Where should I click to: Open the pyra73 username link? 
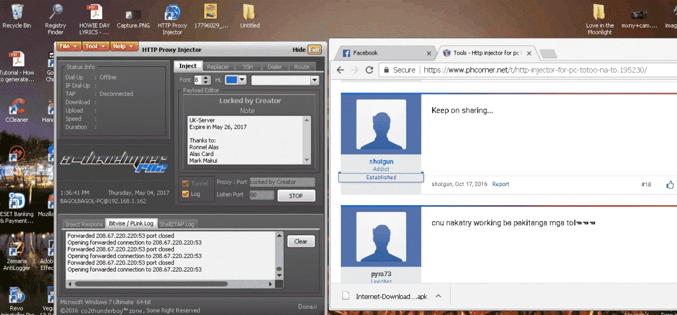coord(381,274)
